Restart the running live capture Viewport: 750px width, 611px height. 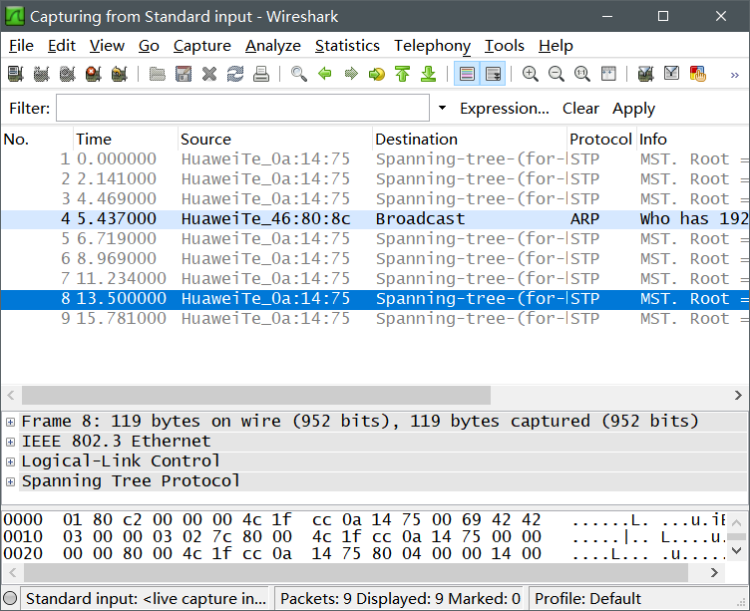(119, 74)
